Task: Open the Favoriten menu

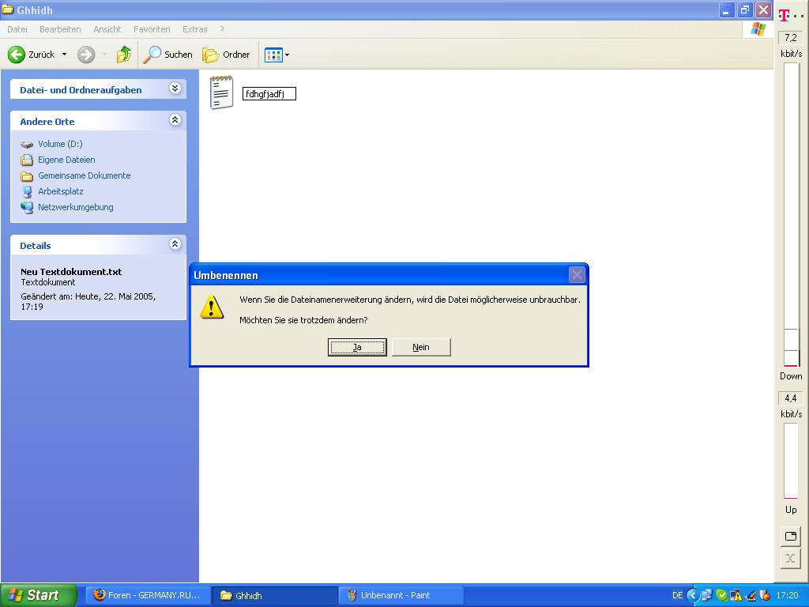Action: (152, 29)
